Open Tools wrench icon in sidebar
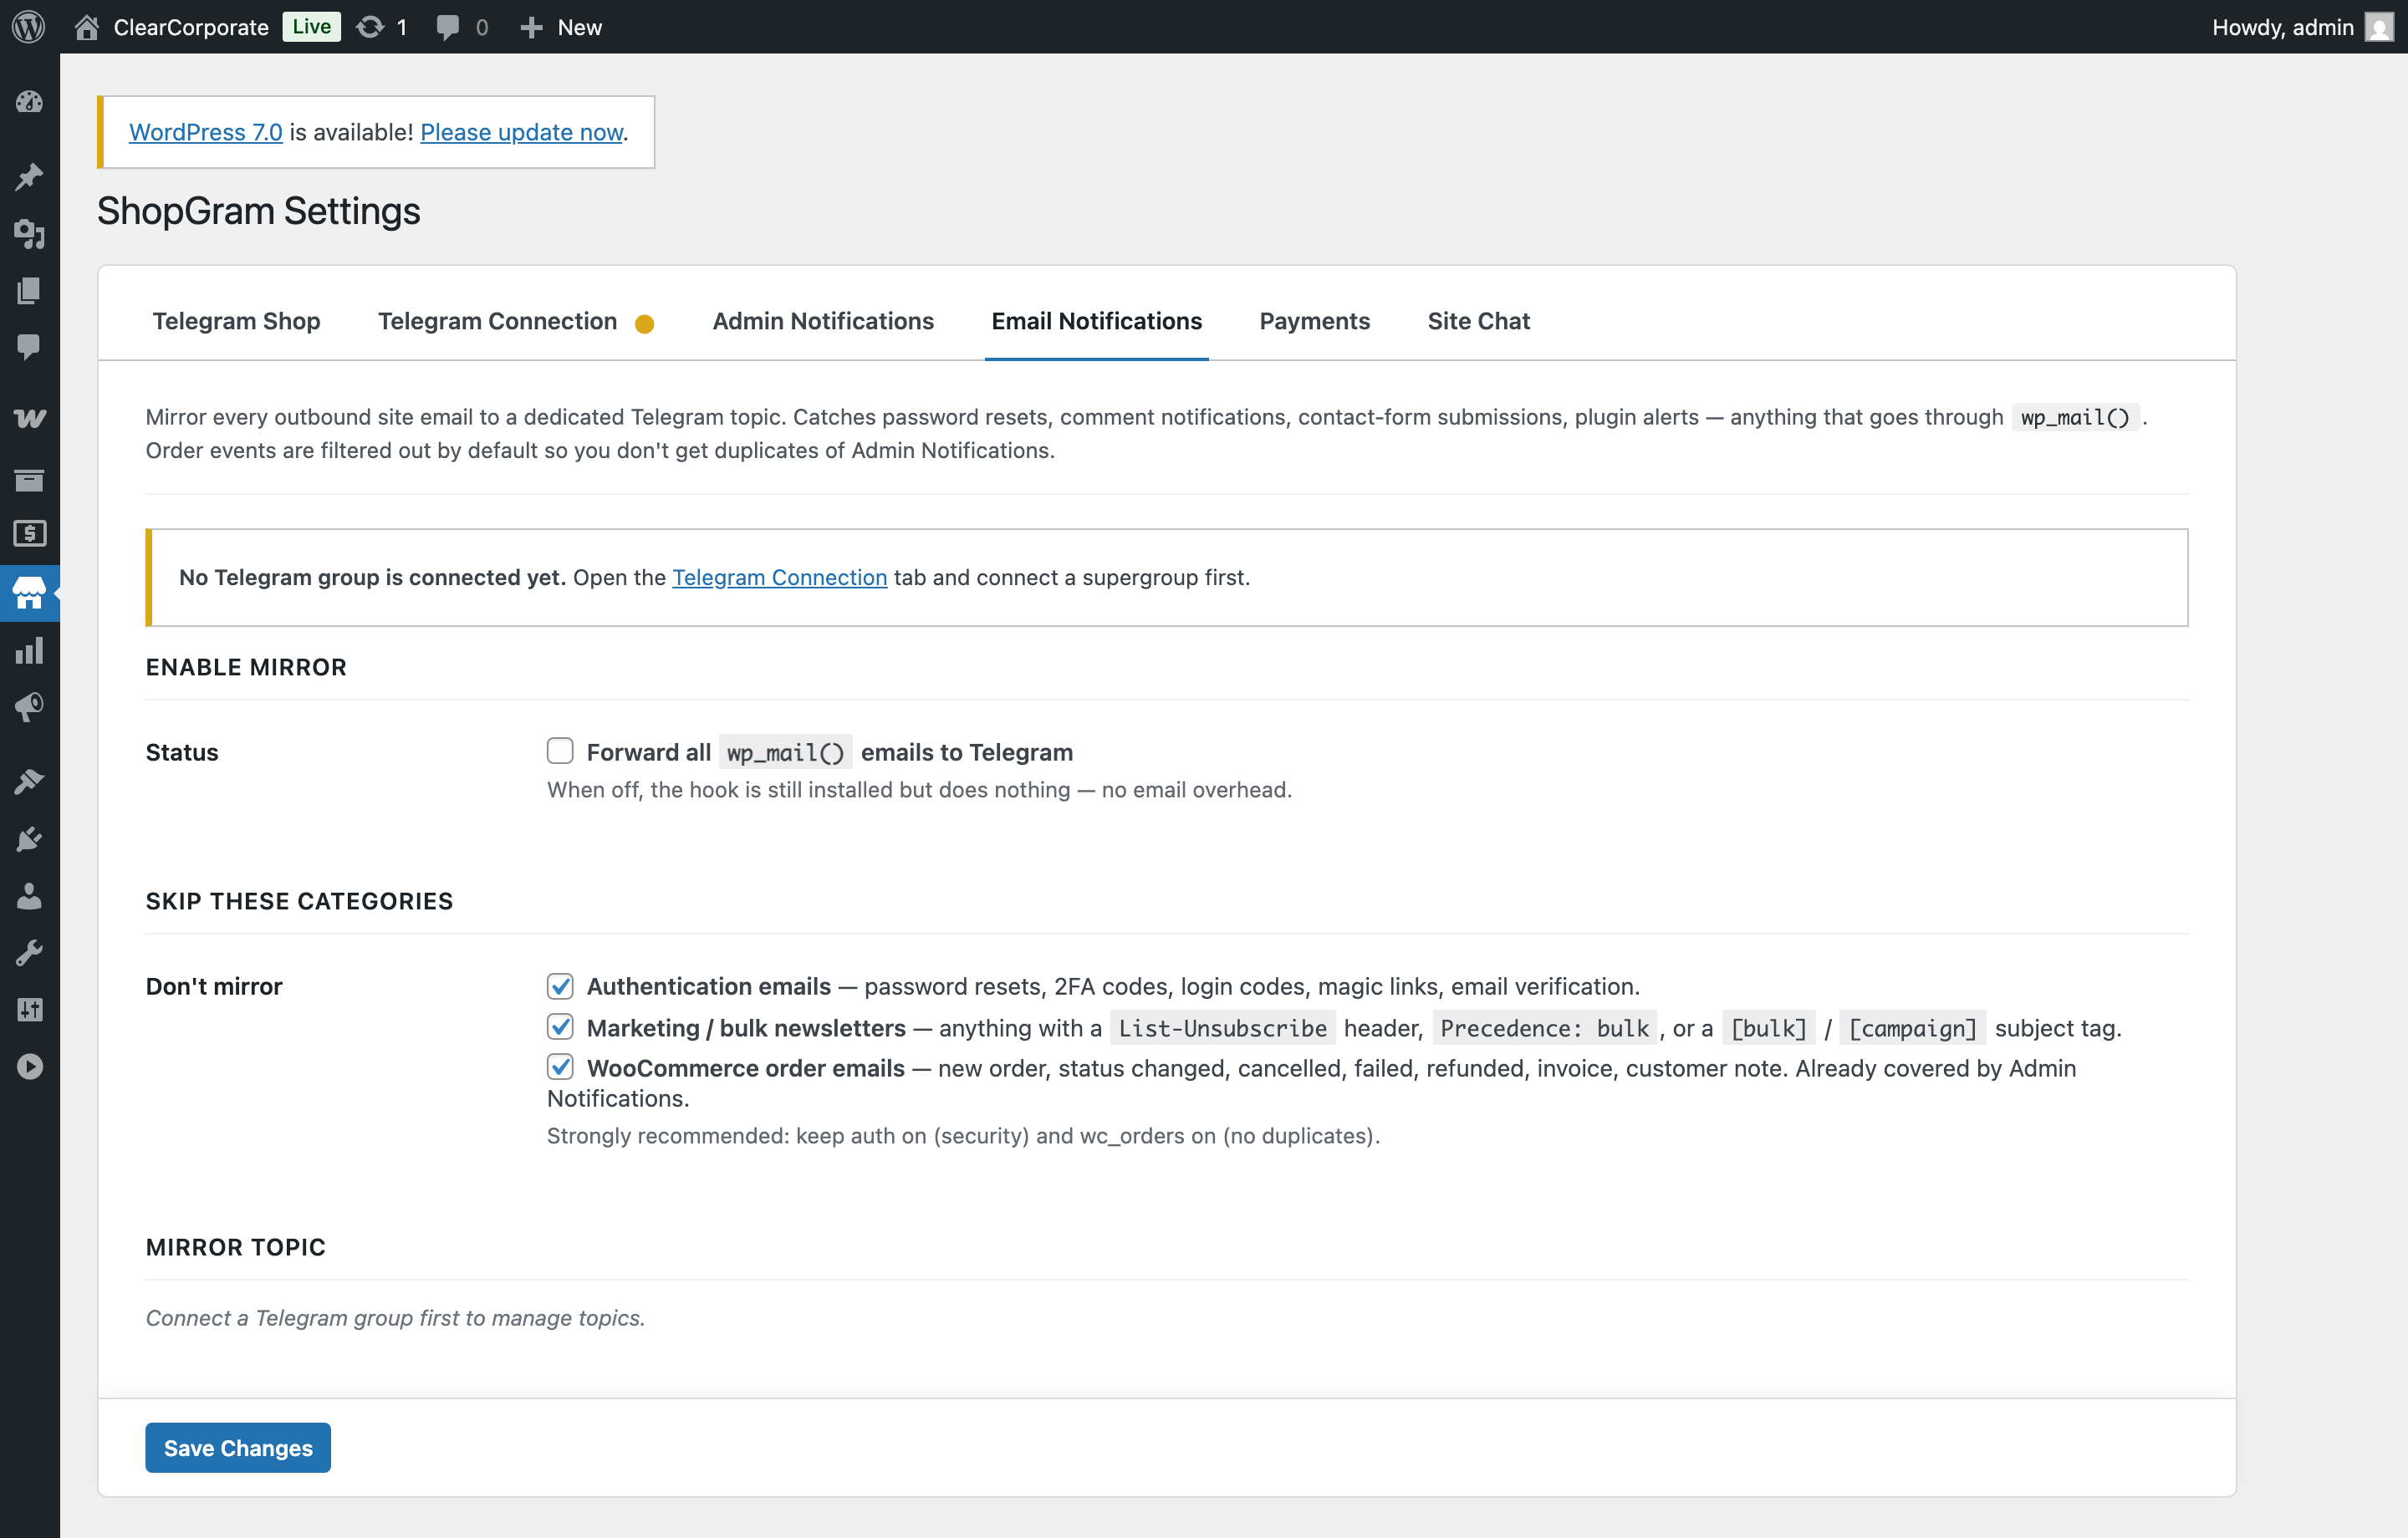 pyautogui.click(x=29, y=953)
